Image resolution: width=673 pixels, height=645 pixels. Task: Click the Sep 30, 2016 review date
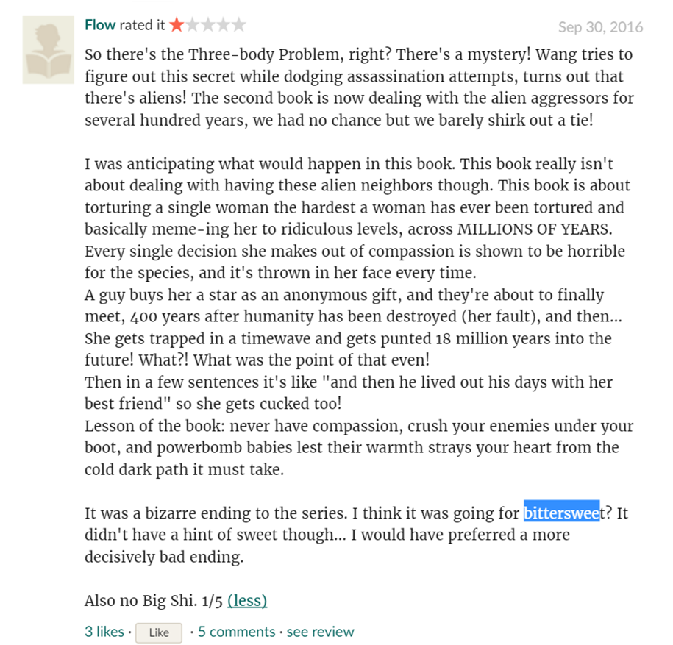point(600,27)
